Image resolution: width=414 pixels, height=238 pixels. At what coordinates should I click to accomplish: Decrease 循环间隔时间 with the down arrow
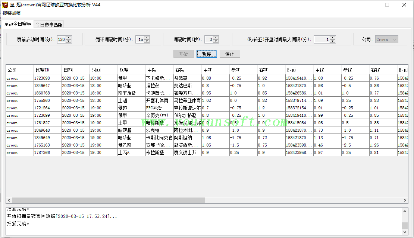click(147, 41)
